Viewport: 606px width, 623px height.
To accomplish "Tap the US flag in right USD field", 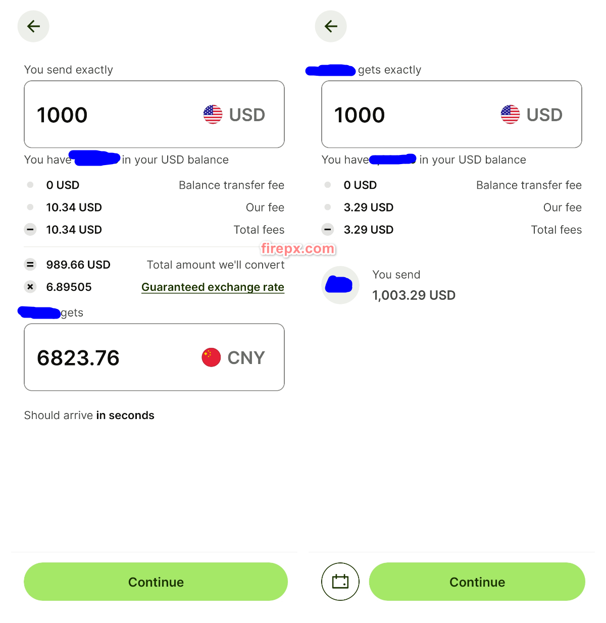I will pos(510,115).
